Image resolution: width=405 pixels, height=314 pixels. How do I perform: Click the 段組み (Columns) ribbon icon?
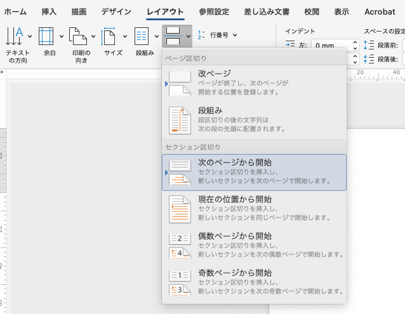pyautogui.click(x=142, y=36)
